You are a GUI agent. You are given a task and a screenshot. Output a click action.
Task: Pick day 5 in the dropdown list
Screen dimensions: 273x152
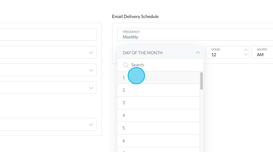158,128
